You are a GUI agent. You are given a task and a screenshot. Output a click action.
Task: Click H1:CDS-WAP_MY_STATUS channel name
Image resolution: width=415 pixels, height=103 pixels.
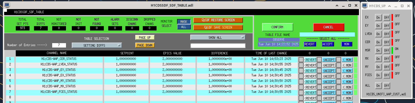59,81
